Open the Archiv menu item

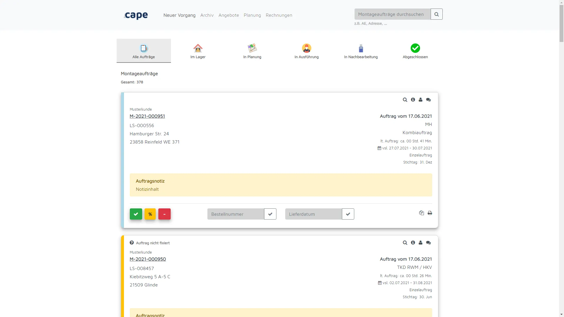pyautogui.click(x=207, y=15)
